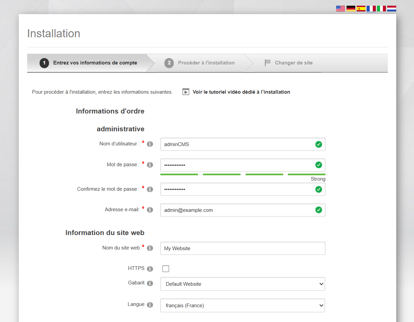
Task: Show info for Mot de passe field
Action: 150,165
